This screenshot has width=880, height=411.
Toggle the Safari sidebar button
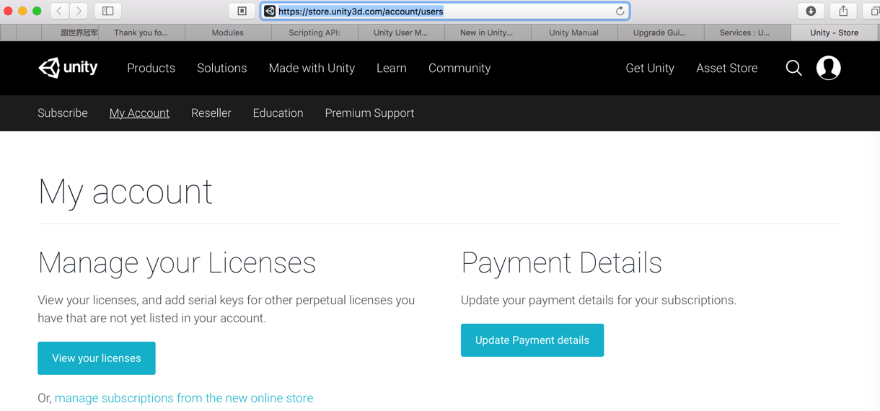point(107,11)
